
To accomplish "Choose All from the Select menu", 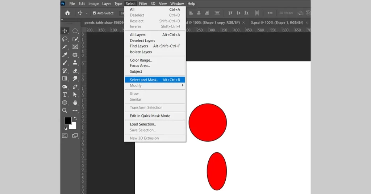I will pos(155,9).
